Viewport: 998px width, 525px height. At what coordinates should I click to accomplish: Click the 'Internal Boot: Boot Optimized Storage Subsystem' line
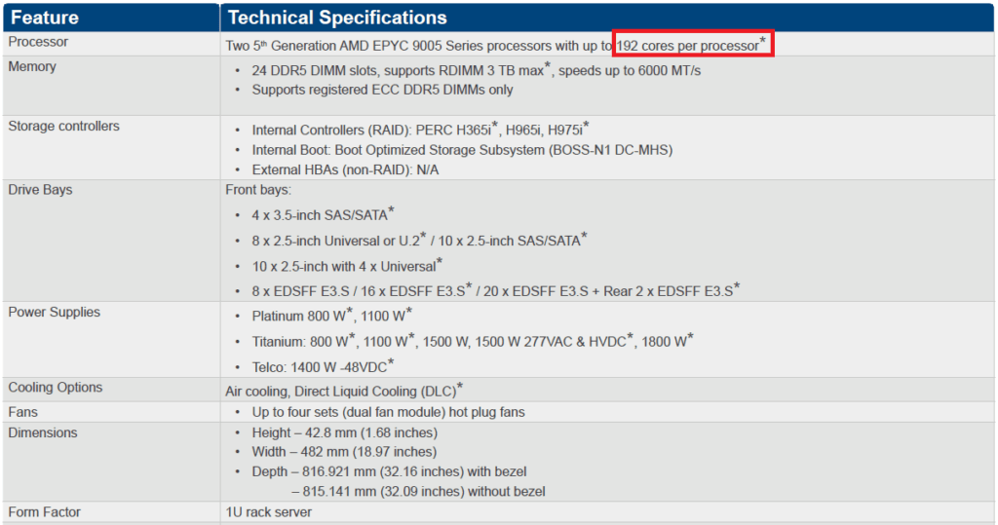tap(462, 150)
